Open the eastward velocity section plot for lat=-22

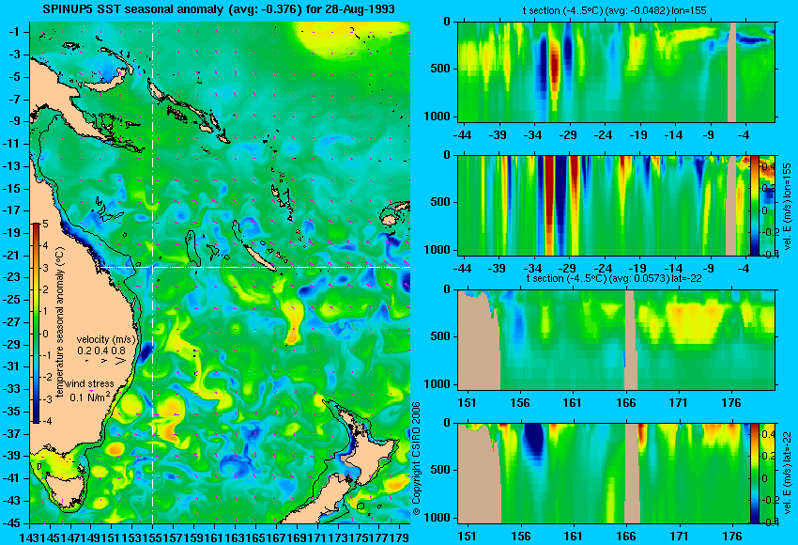click(604, 474)
